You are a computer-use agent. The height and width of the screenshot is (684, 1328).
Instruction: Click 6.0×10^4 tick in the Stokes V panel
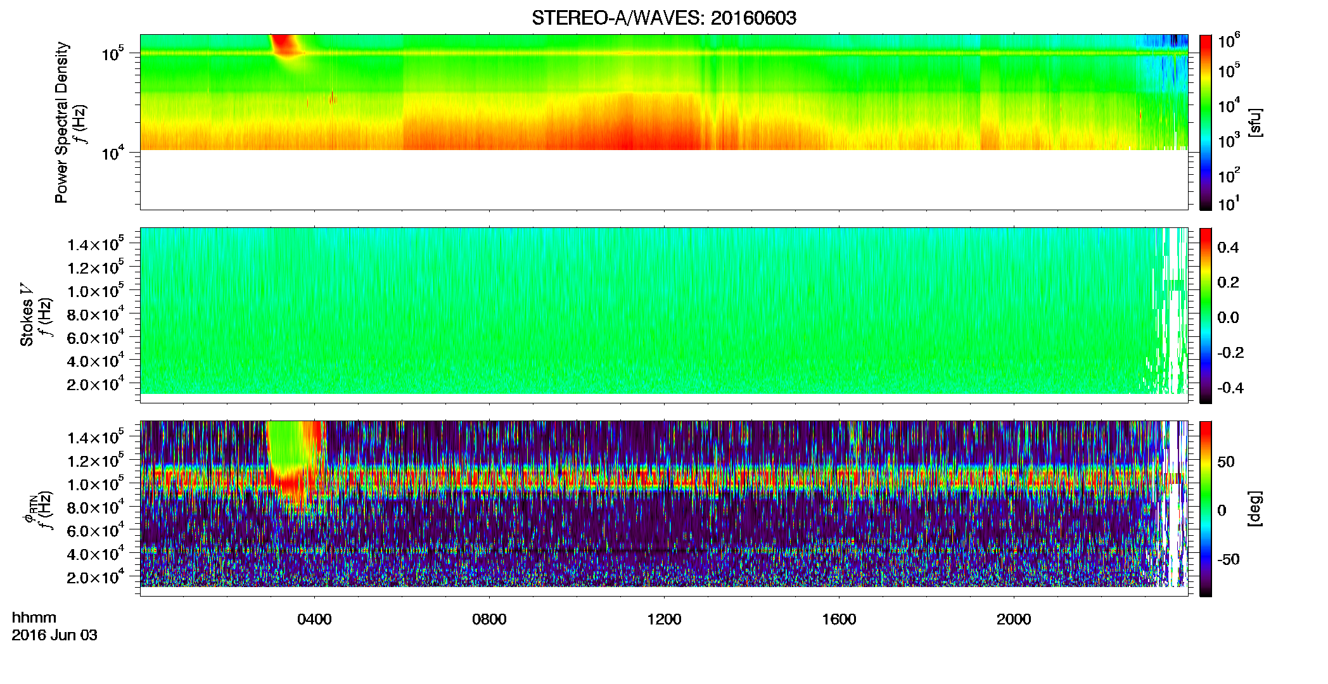(96, 337)
